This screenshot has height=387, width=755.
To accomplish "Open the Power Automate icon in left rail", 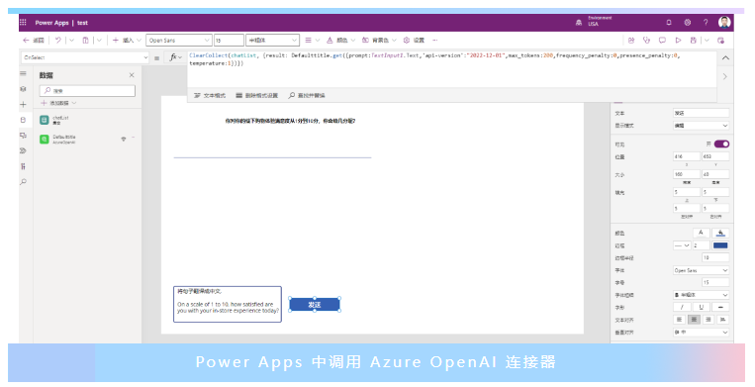I will coord(23,150).
